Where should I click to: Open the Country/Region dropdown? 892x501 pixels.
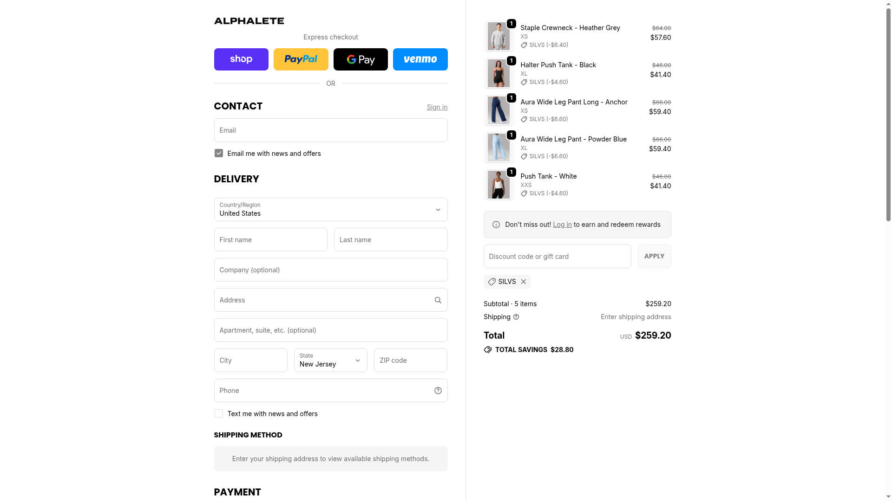pos(330,210)
